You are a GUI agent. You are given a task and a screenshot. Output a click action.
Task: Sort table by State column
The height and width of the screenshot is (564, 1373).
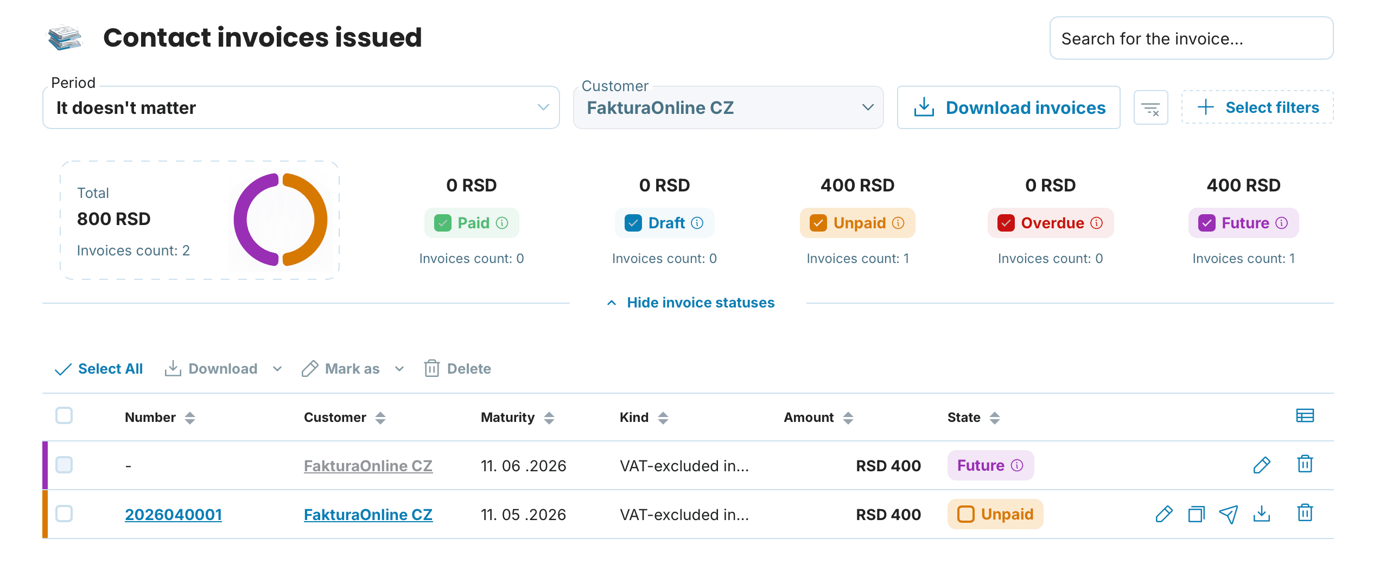(995, 418)
